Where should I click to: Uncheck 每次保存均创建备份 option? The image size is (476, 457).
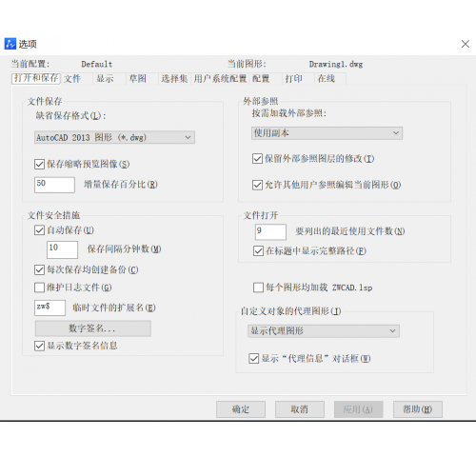pos(39,269)
